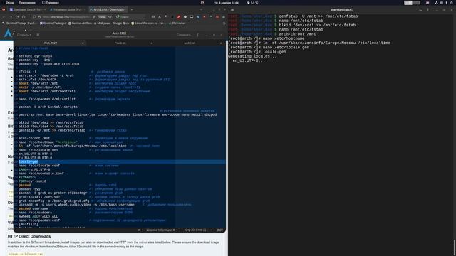This screenshot has height=256, width=456.
Task: Click the weather temperature indicator in top bar
Action: (252, 3)
